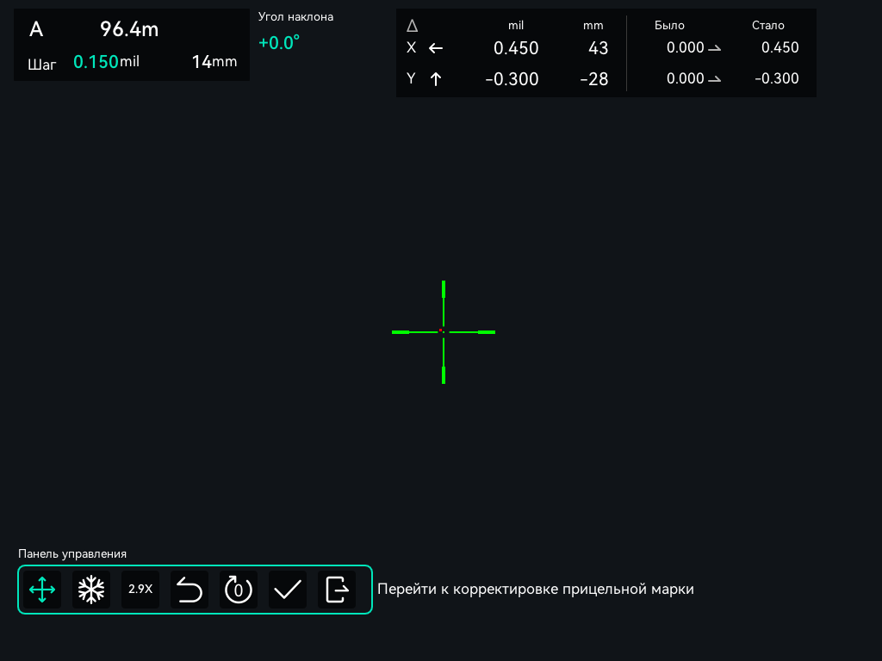
Task: Click the mm column header
Action: pos(593,26)
